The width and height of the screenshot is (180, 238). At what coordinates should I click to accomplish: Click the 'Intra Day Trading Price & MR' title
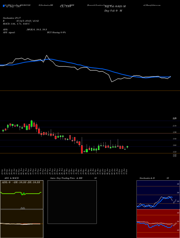[66, 178]
